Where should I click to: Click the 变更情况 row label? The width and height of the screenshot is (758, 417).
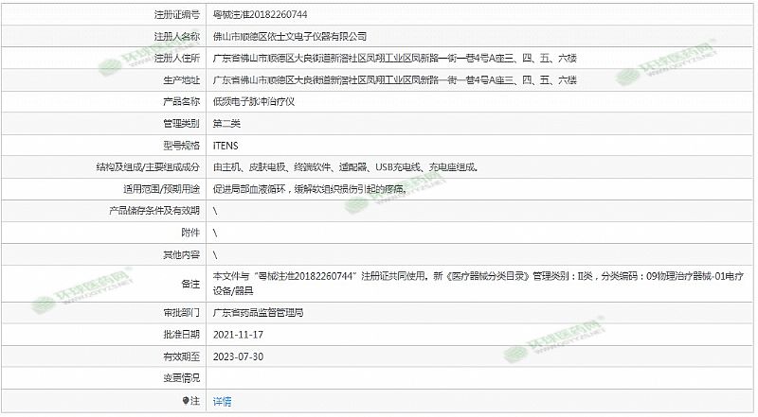(180, 379)
